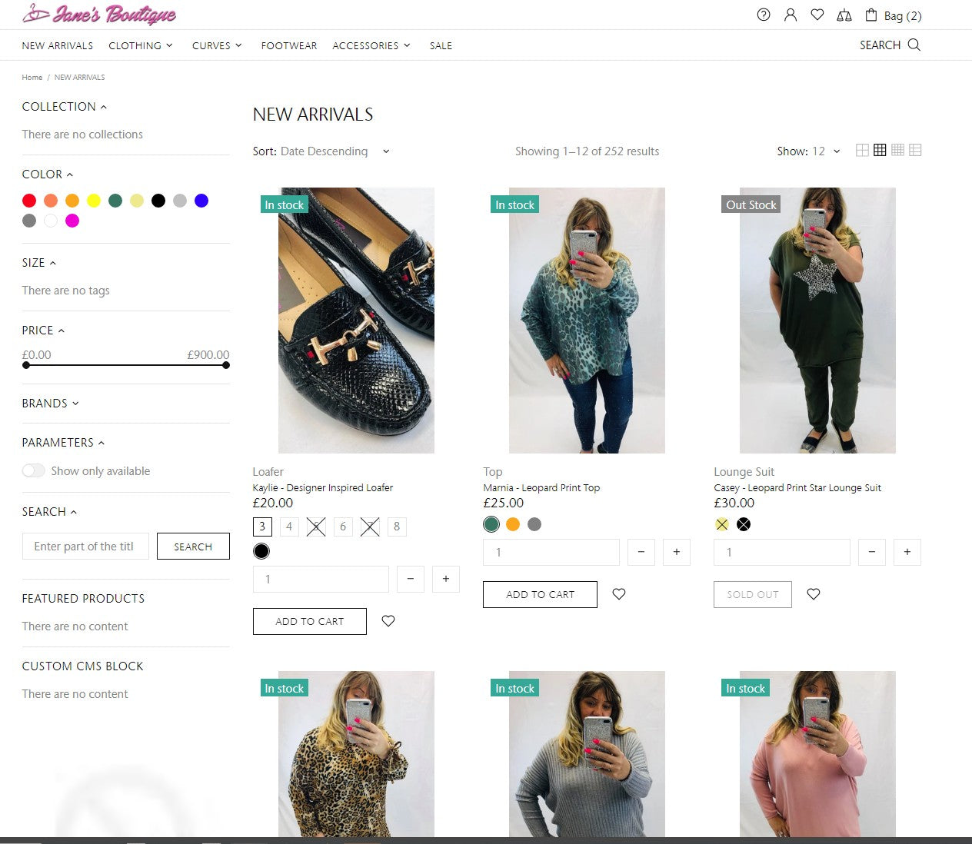Add Marnia leopard top to wishlist
Viewport: 972px width, 844px height.
tap(619, 594)
